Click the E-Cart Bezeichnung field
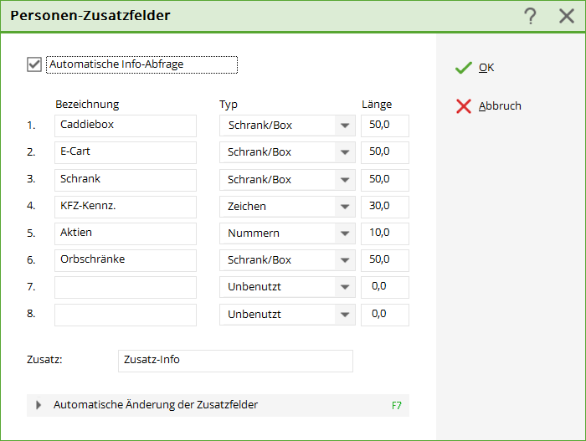 tap(126, 152)
